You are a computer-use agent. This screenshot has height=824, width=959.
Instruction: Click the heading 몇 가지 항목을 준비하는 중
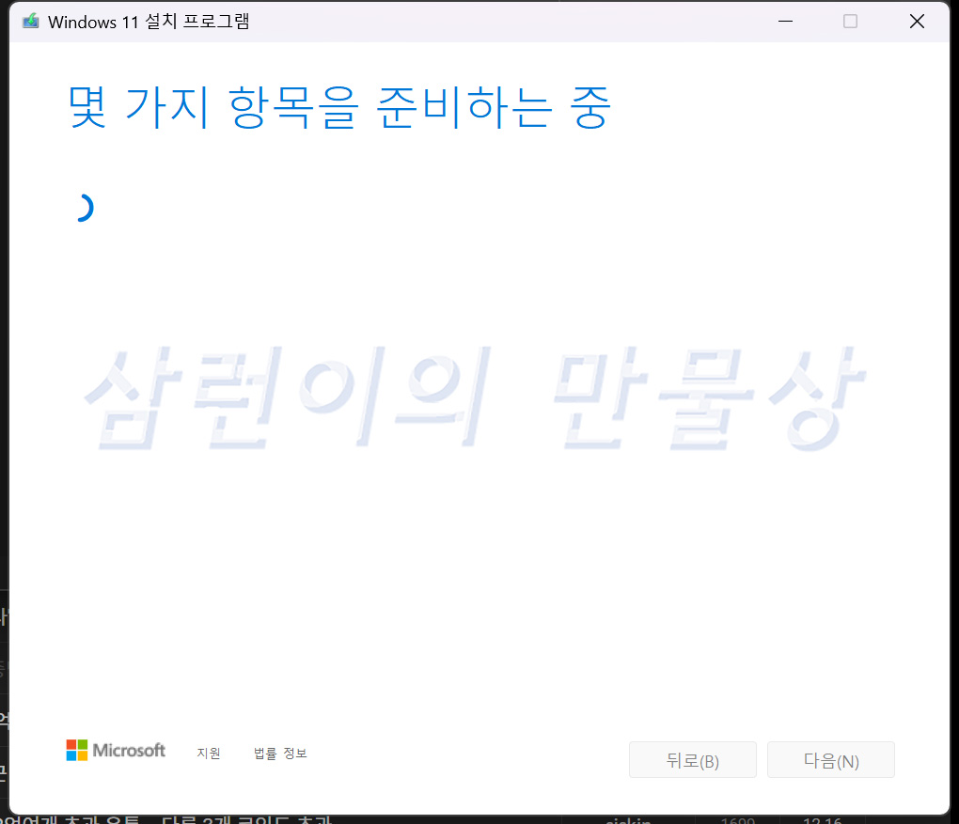pyautogui.click(x=339, y=107)
